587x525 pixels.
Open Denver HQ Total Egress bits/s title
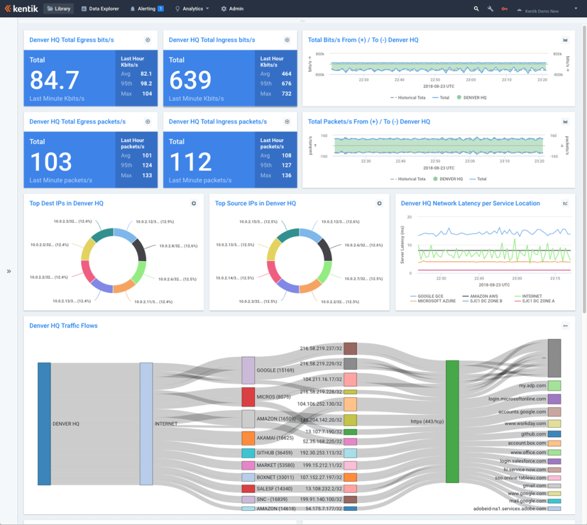[72, 40]
